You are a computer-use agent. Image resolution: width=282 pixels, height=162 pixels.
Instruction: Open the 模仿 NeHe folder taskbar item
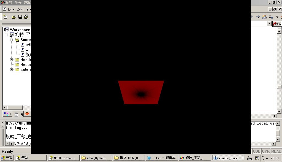pyautogui.click(x=129, y=158)
